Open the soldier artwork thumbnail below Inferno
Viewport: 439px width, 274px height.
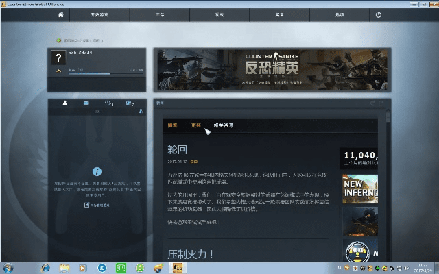(360, 221)
